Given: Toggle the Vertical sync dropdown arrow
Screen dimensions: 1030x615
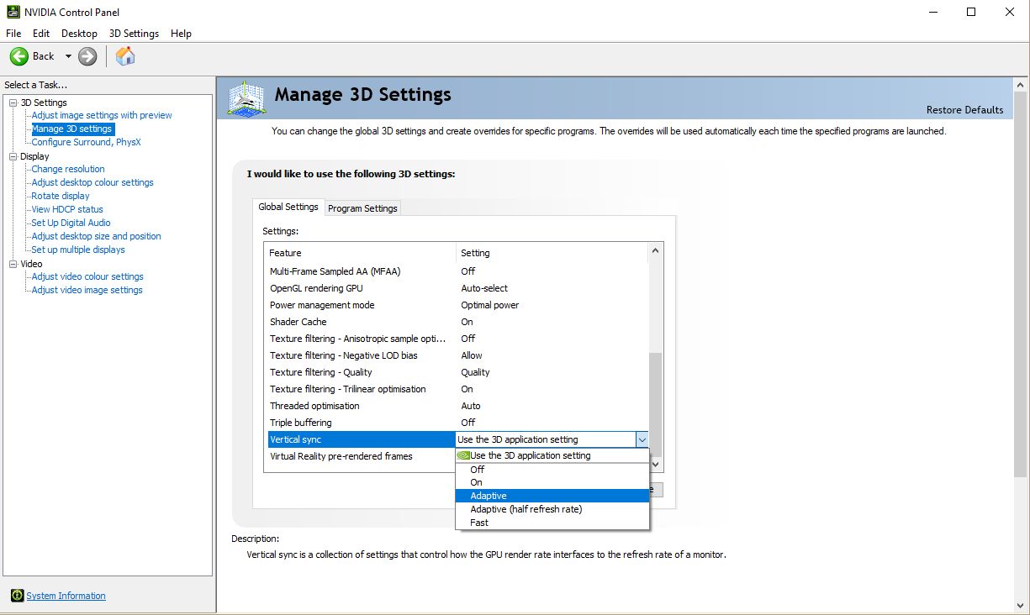Looking at the screenshot, I should [x=642, y=439].
